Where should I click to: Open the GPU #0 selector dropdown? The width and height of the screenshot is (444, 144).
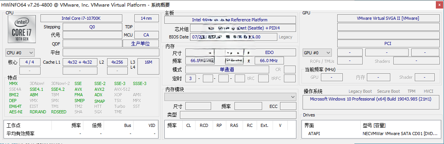tap(317, 52)
